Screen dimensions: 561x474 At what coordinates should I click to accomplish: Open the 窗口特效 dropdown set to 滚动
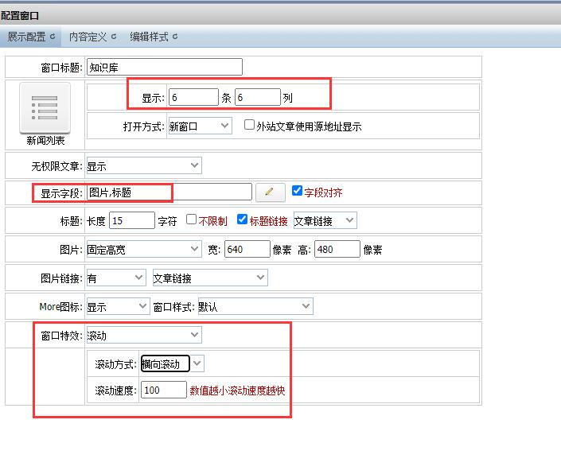point(143,336)
